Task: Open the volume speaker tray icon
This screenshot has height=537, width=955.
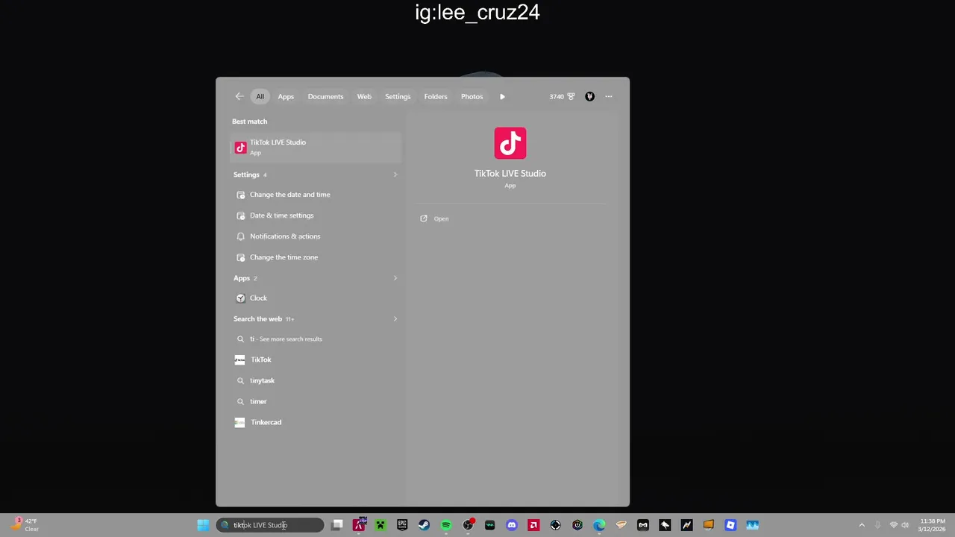Action: 905,525
